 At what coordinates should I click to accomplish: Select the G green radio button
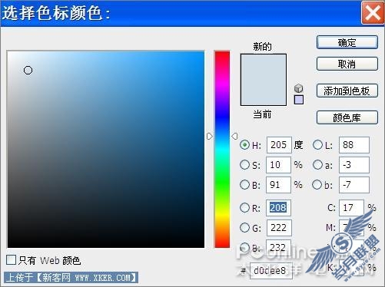(x=244, y=227)
